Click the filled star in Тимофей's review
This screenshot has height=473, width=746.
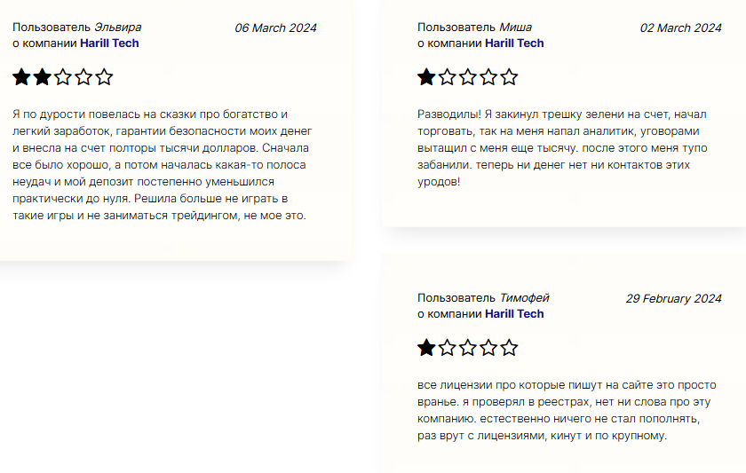[x=426, y=348]
